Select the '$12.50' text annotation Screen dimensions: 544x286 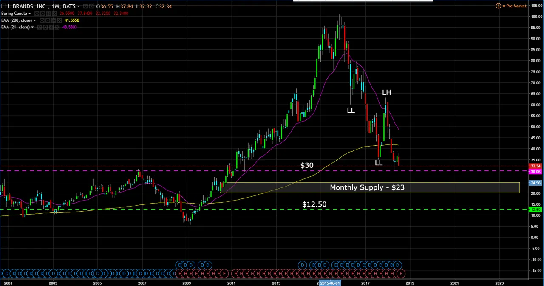click(314, 204)
